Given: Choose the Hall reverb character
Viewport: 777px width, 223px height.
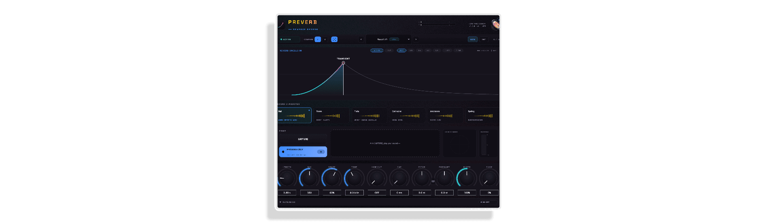Looking at the screenshot, I should 294,115.
